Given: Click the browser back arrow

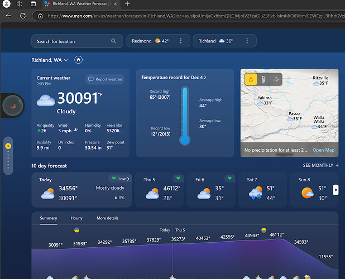Looking at the screenshot, I should (x=8, y=16).
